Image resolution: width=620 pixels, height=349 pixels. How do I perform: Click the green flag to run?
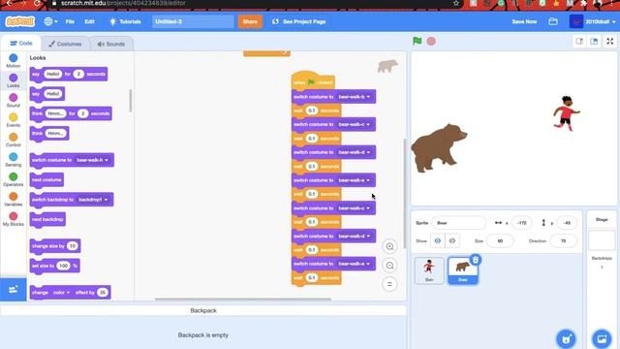[418, 41]
